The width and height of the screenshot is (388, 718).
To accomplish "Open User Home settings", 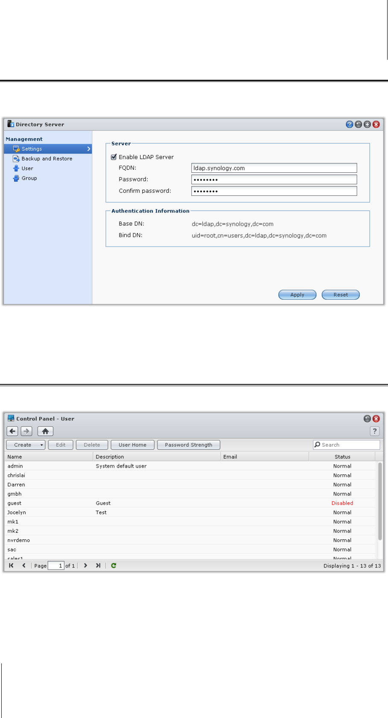I will [132, 445].
